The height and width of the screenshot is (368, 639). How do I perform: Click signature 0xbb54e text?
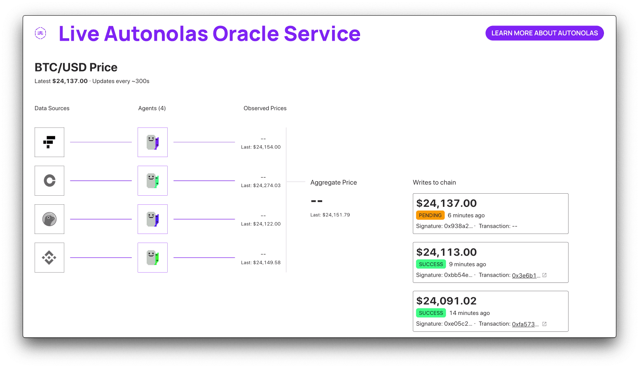click(x=444, y=275)
